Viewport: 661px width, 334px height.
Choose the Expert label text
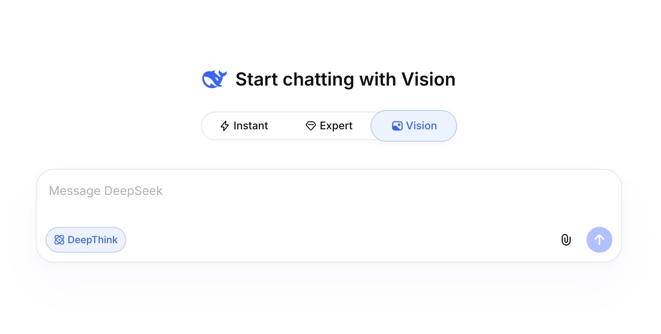pos(336,126)
